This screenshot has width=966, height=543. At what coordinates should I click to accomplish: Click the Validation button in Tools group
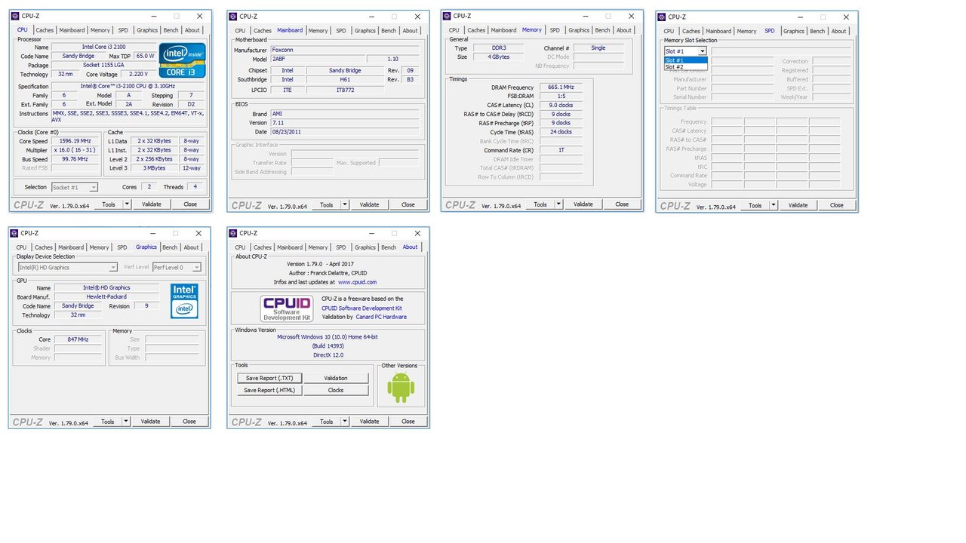pos(336,378)
